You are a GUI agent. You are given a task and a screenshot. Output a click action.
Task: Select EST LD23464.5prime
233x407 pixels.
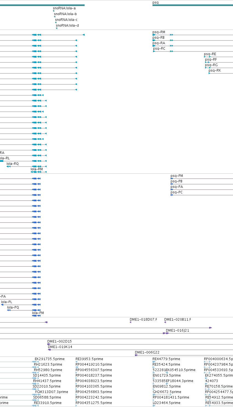click(x=166, y=403)
